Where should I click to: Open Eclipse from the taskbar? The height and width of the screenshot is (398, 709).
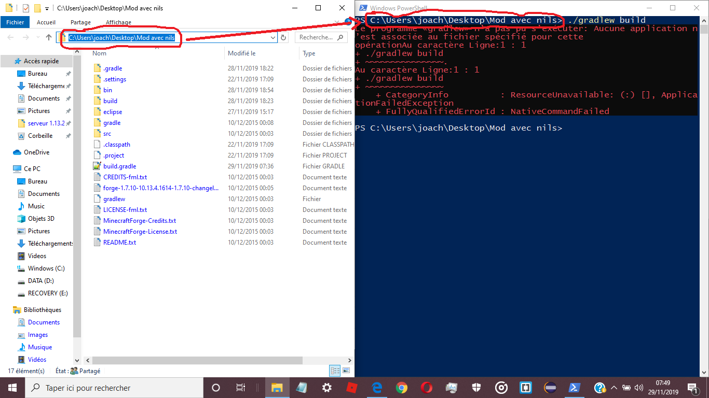click(550, 388)
